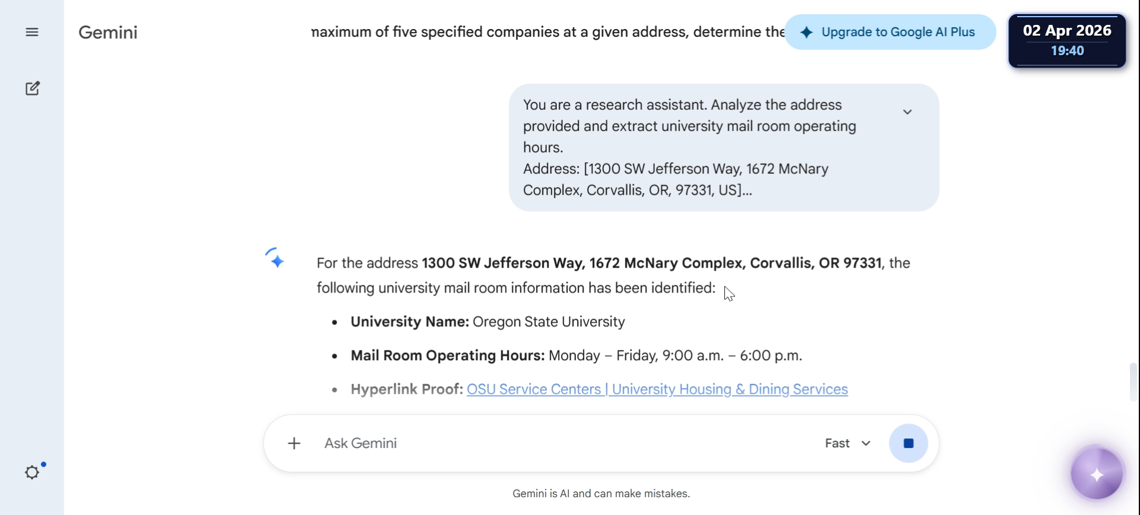Image resolution: width=1140 pixels, height=515 pixels.
Task: Click the purple sparkle floating orb
Action: pos(1097,474)
